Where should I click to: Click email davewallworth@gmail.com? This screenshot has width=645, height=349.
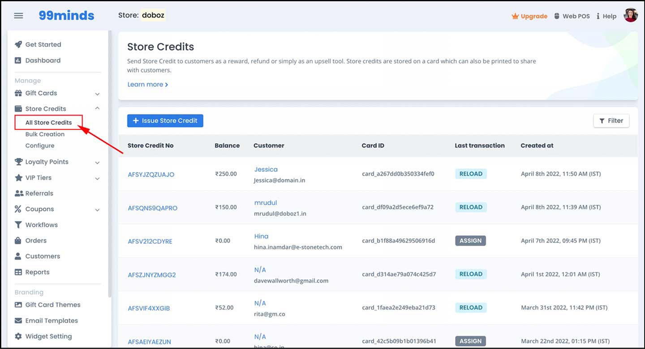pos(291,281)
